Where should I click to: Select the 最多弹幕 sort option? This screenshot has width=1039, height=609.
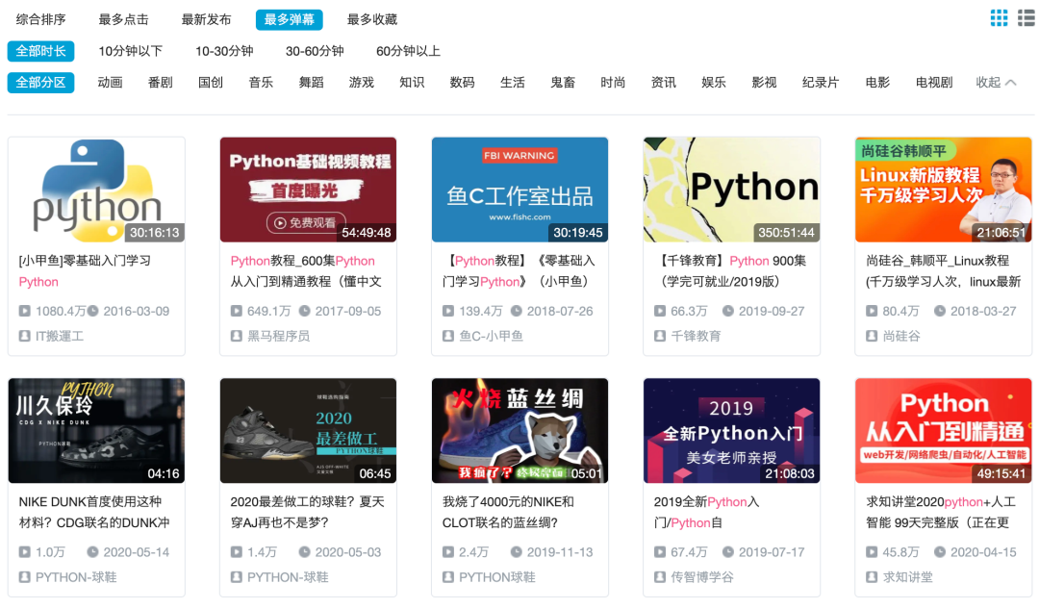click(x=289, y=19)
